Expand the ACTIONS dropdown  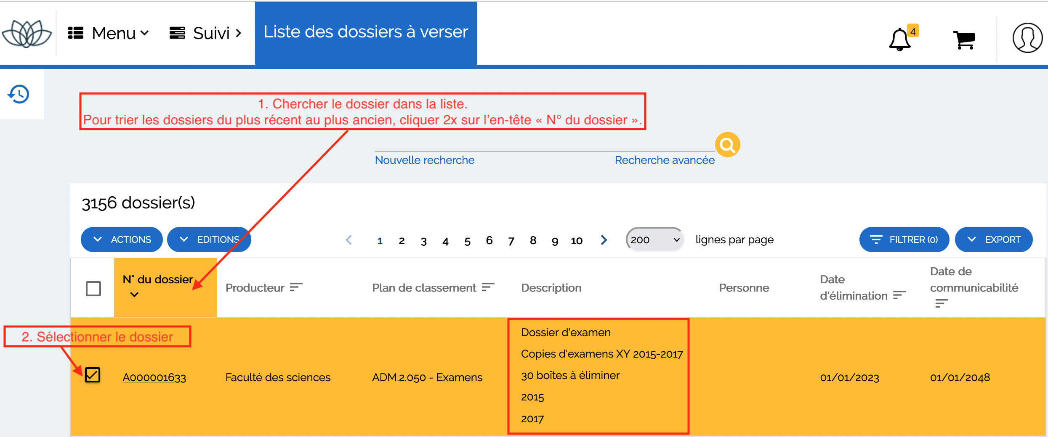pyautogui.click(x=122, y=240)
